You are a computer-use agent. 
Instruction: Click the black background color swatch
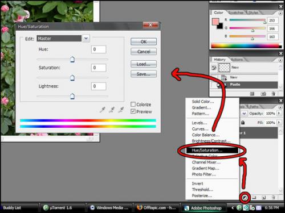tap(221, 26)
